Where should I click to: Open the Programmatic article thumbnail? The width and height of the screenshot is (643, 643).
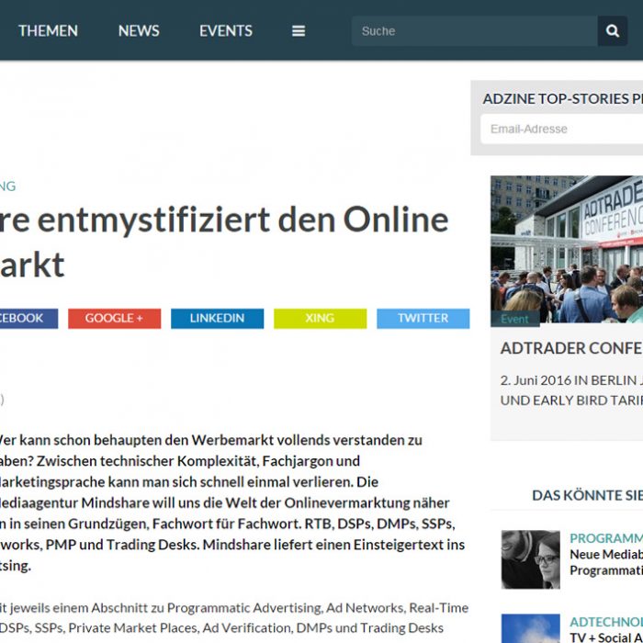pyautogui.click(x=530, y=558)
